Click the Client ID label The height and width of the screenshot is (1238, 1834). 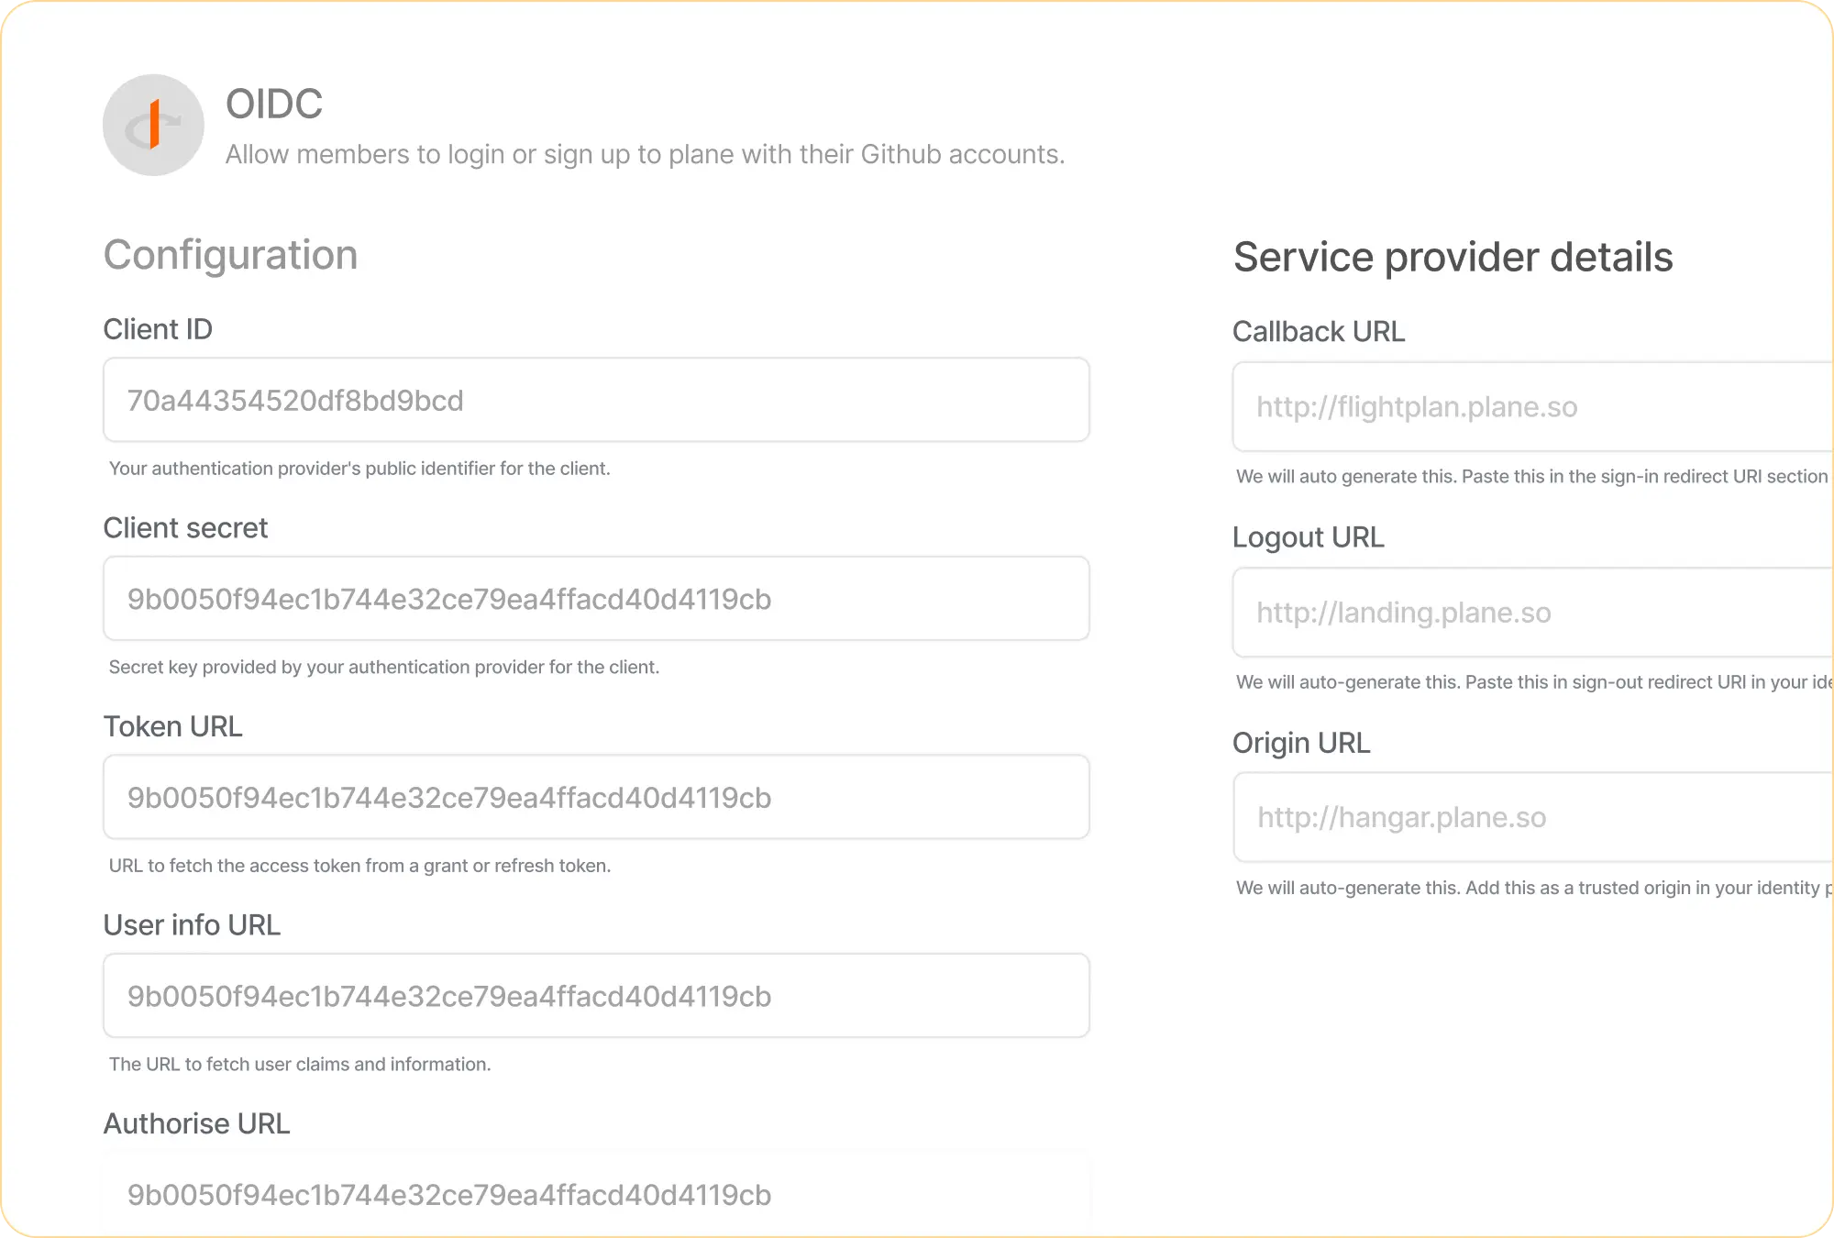pos(158,329)
